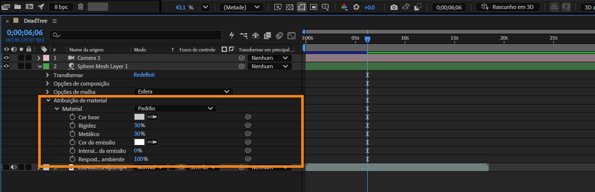Viewport: 595px width, 192px height.
Task: Open the Esfera mesh dropdown
Action: [x=183, y=92]
